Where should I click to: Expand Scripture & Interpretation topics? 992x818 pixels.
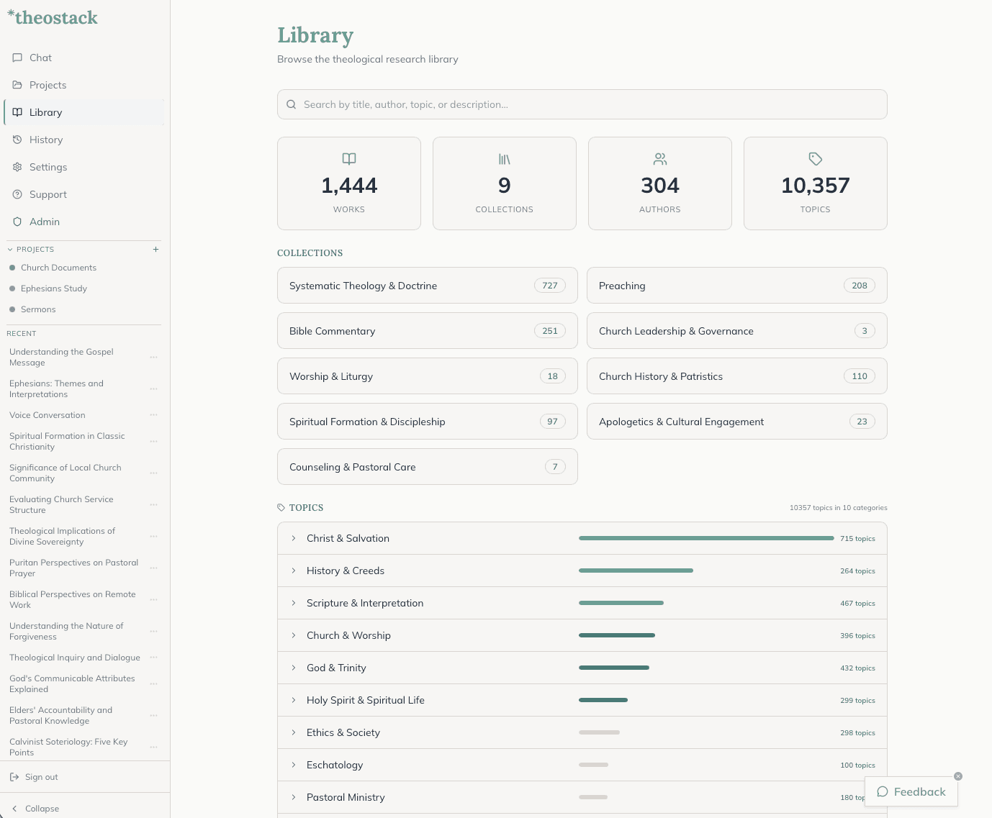point(294,603)
